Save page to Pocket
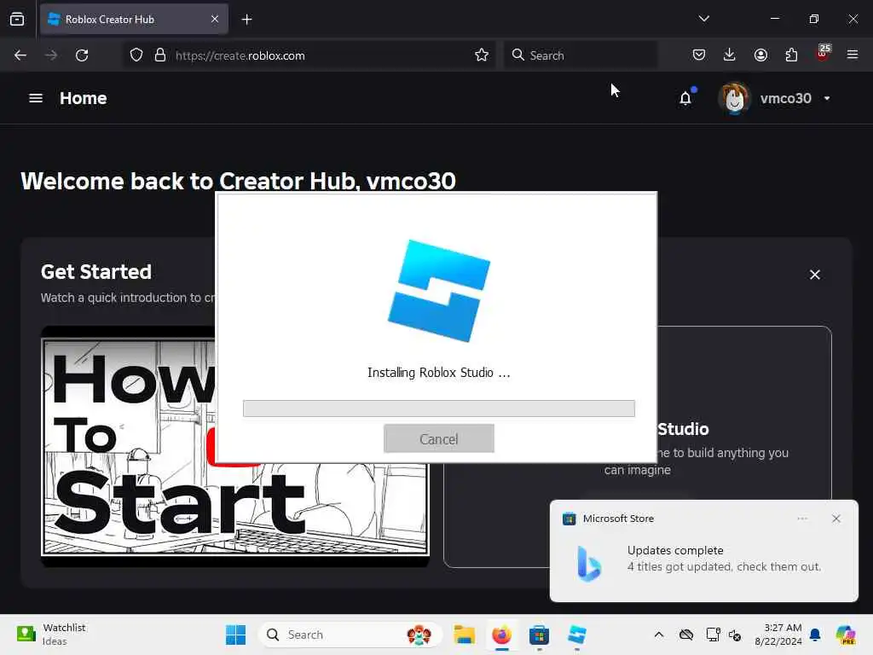873x655 pixels. pyautogui.click(x=699, y=55)
